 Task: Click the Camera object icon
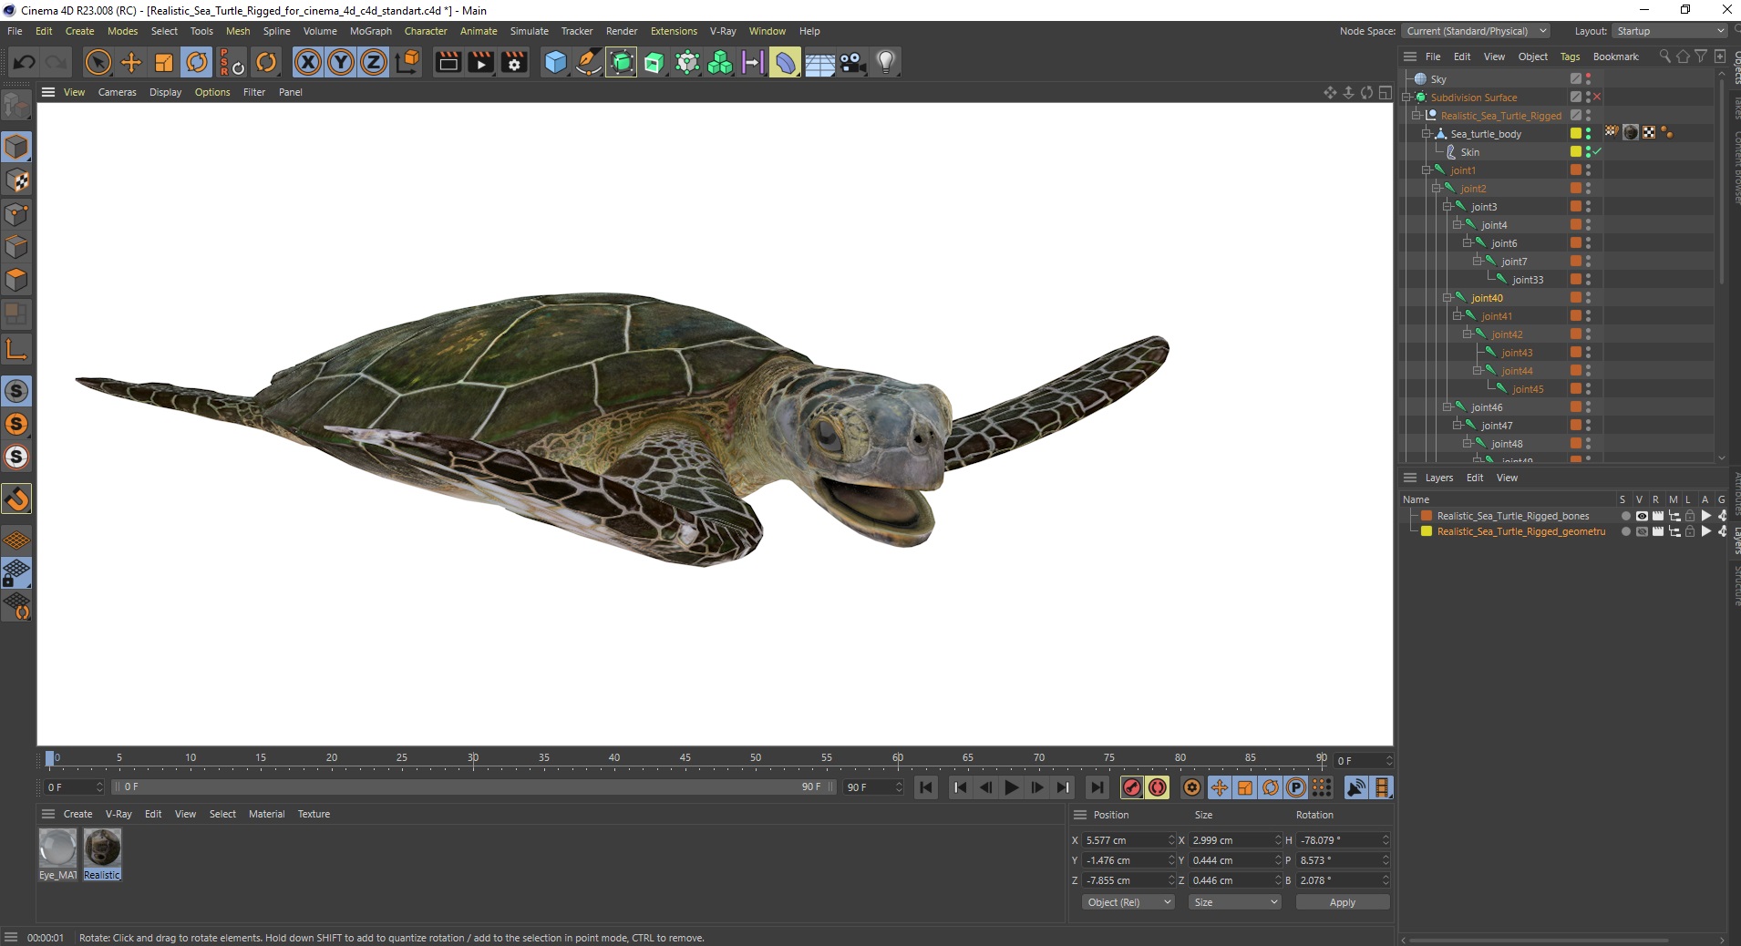(x=852, y=62)
